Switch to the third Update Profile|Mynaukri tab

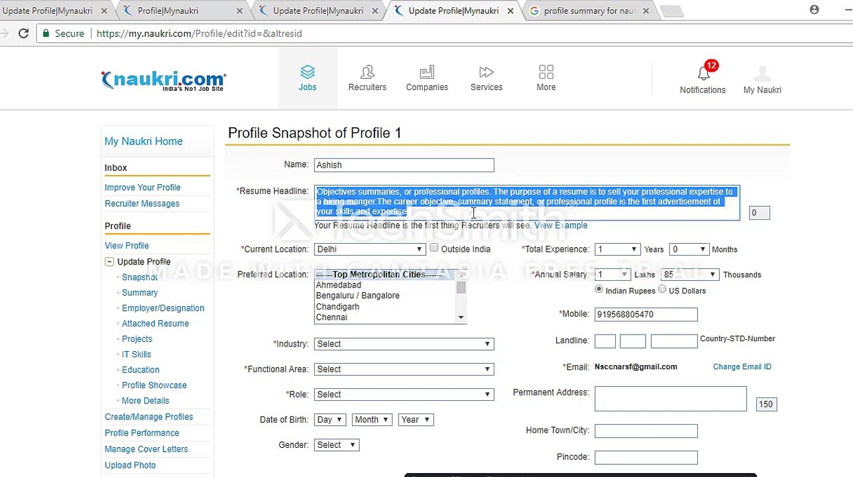click(453, 11)
